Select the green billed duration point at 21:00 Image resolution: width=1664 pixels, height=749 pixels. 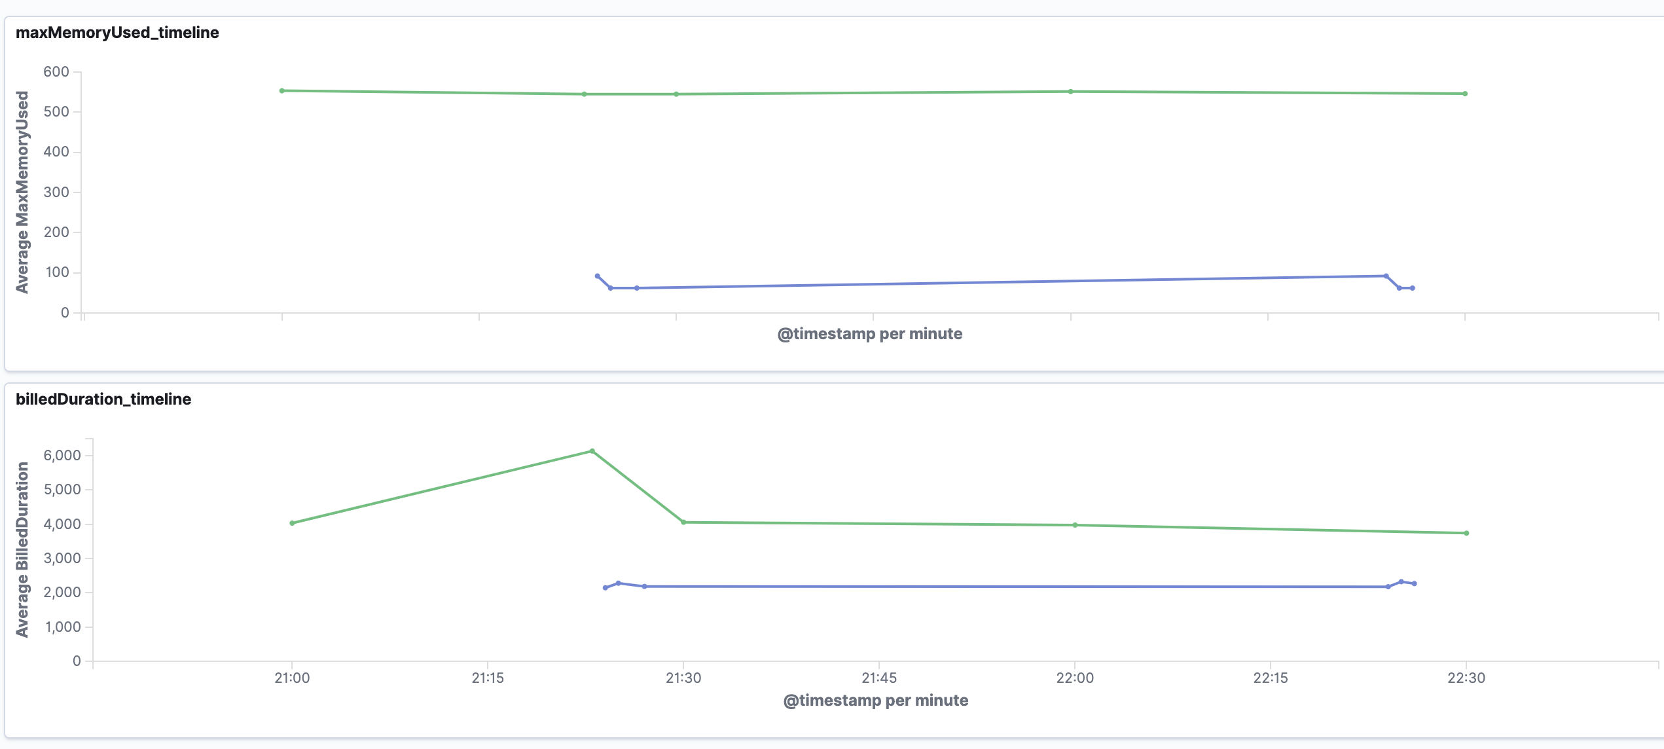[x=292, y=523]
